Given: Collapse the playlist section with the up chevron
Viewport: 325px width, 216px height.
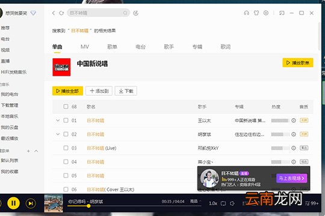Looking at the screenshot, I should (x=36, y=151).
